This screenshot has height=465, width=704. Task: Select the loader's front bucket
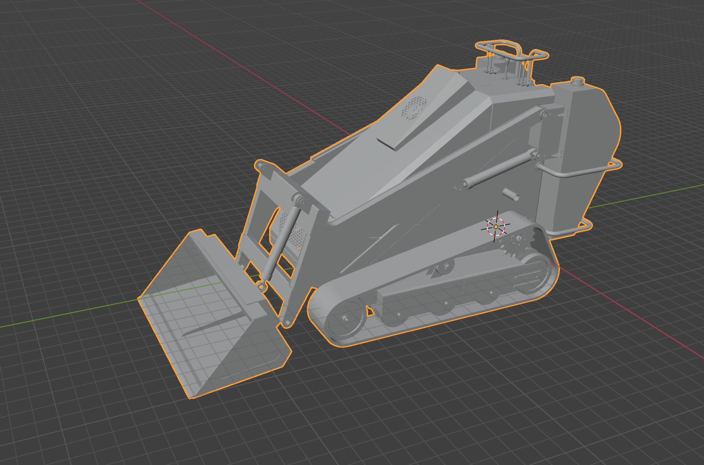[x=214, y=313]
